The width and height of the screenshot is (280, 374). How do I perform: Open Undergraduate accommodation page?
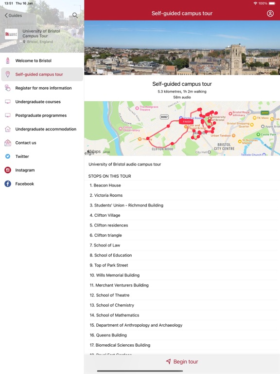[42, 129]
